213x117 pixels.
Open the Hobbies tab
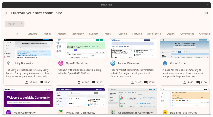tap(47, 34)
